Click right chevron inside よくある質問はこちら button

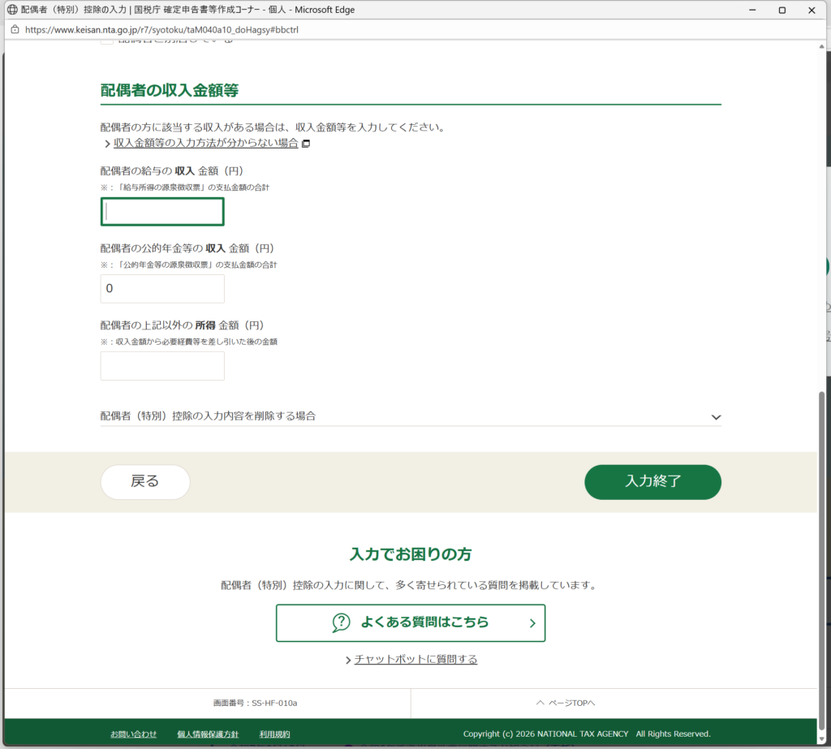click(532, 623)
